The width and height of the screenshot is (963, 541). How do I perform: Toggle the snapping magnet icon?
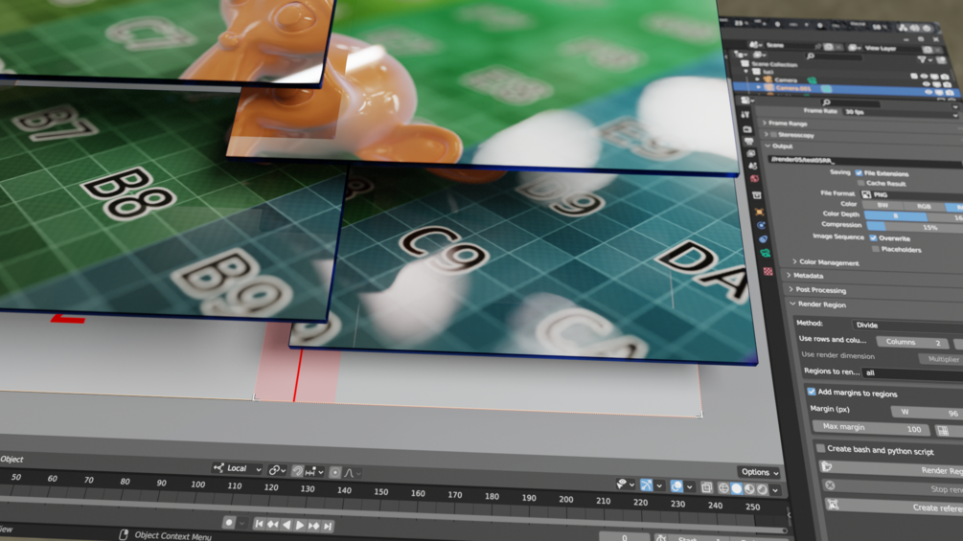[297, 470]
